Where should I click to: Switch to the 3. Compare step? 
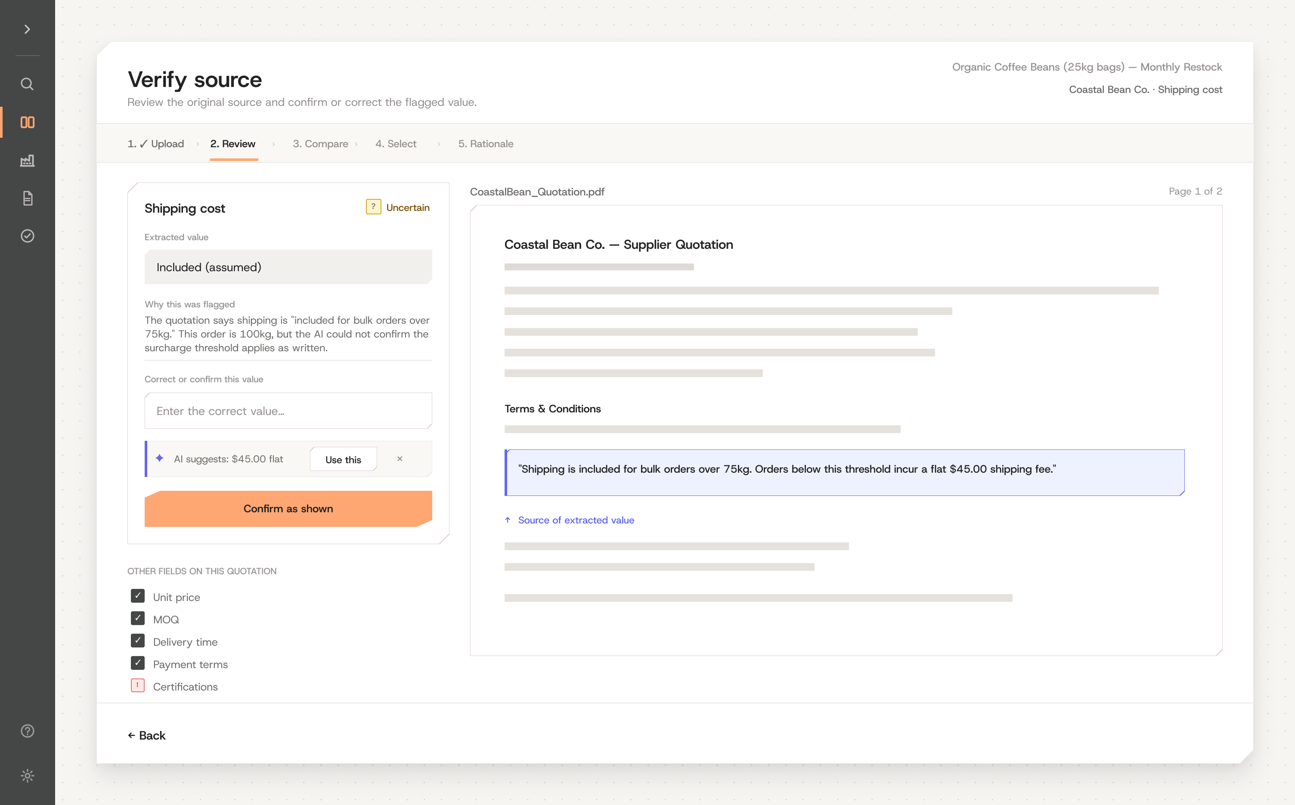321,144
